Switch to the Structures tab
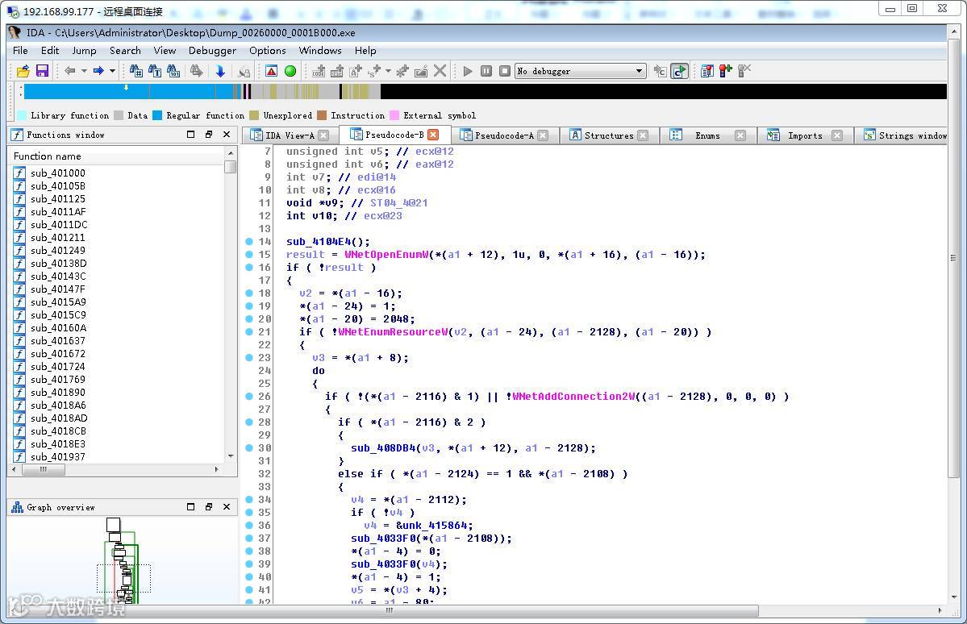The image size is (967, 624). [608, 135]
